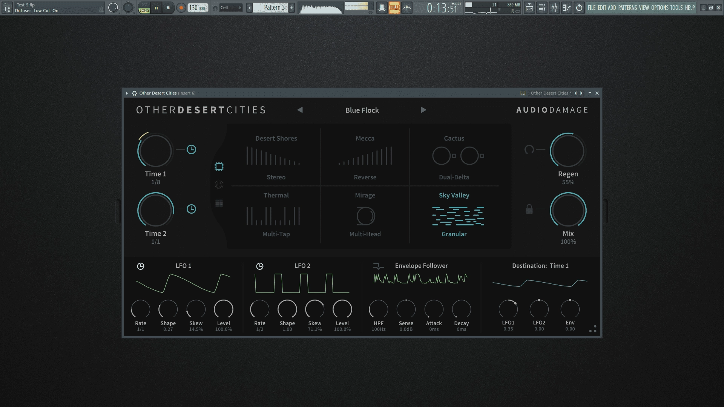Viewport: 724px width, 407px height.
Task: Toggle Time 2 tempo sync clock icon
Action: 191,209
